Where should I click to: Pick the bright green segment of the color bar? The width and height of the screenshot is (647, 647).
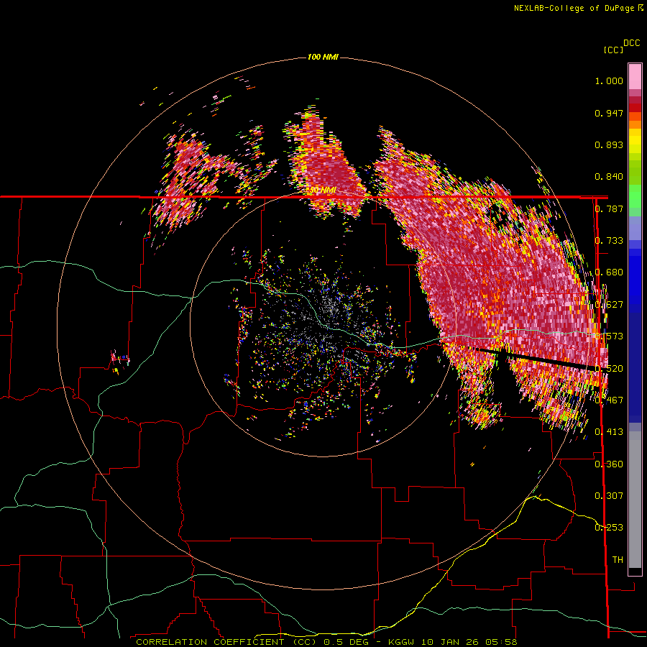635,196
